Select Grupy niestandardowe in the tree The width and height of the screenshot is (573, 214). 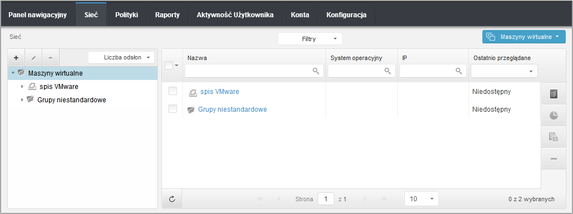[x=72, y=99]
